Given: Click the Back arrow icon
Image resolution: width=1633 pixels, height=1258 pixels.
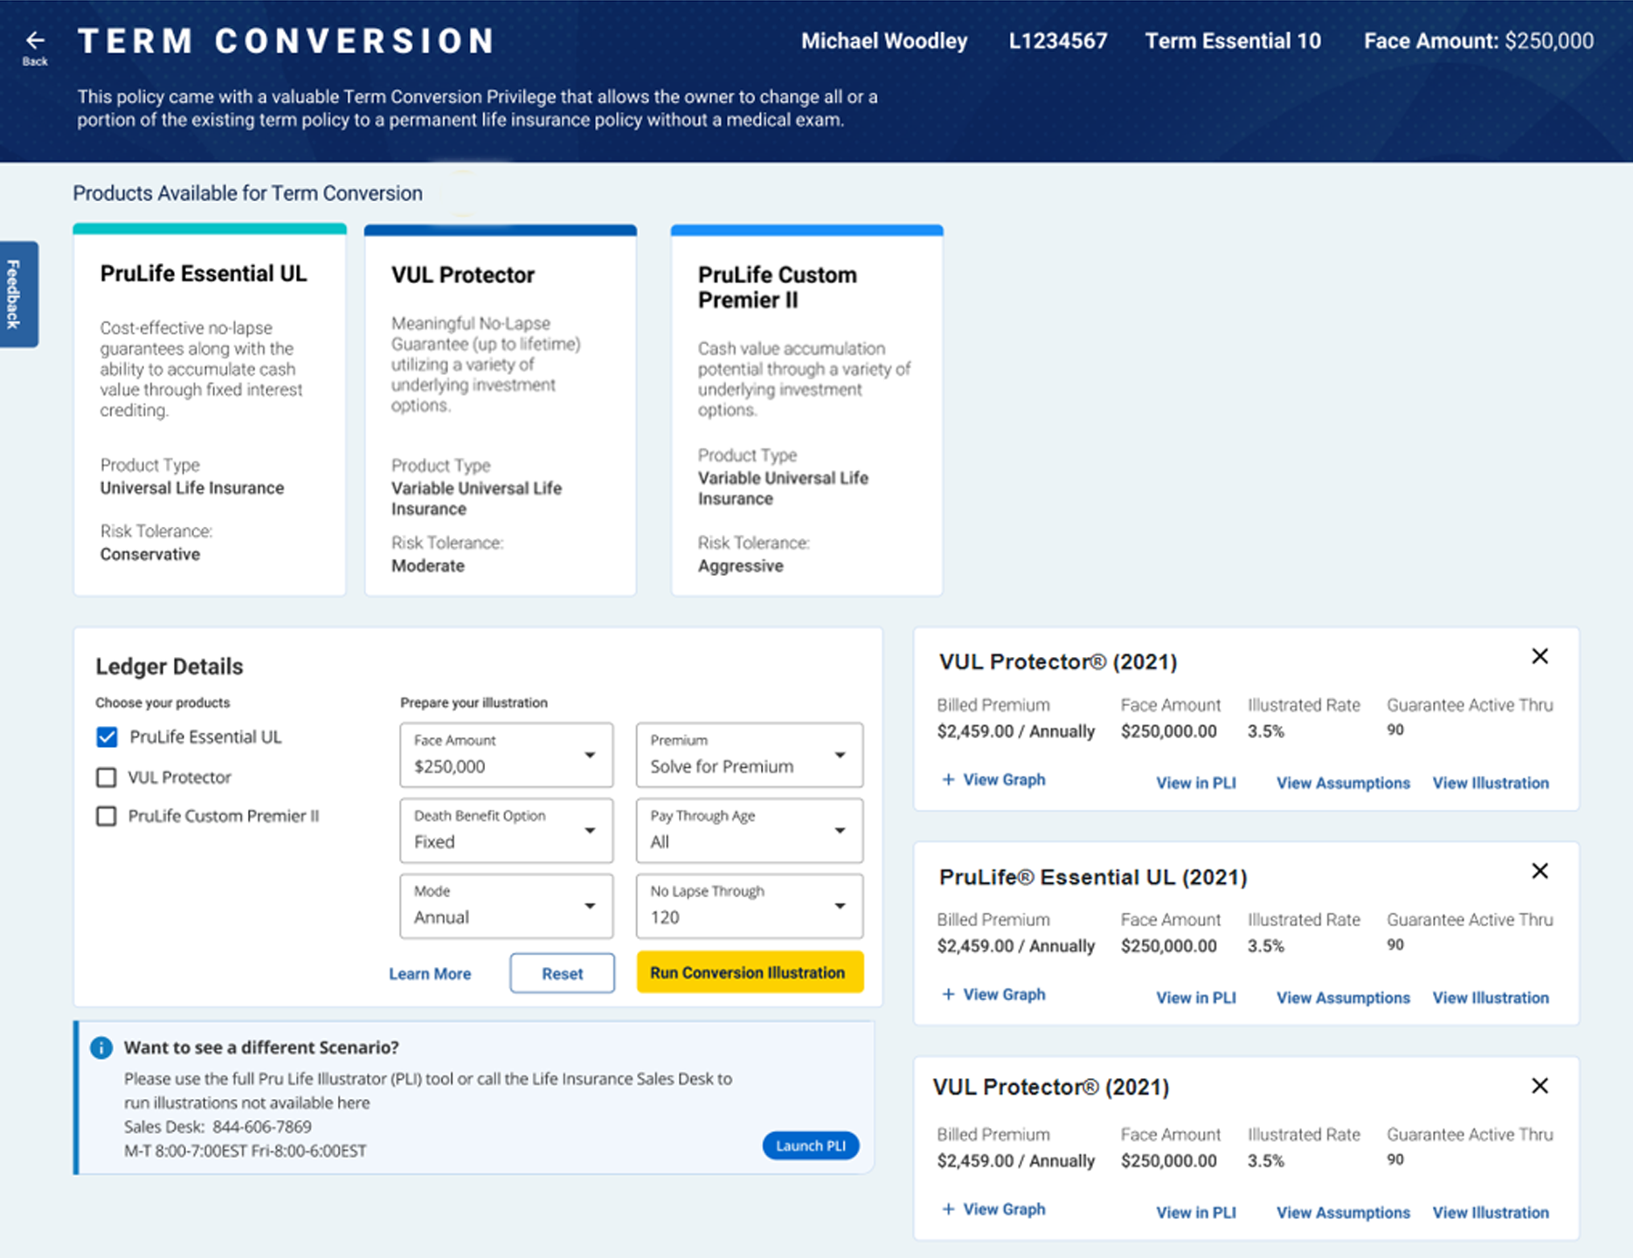Looking at the screenshot, I should pyautogui.click(x=35, y=41).
